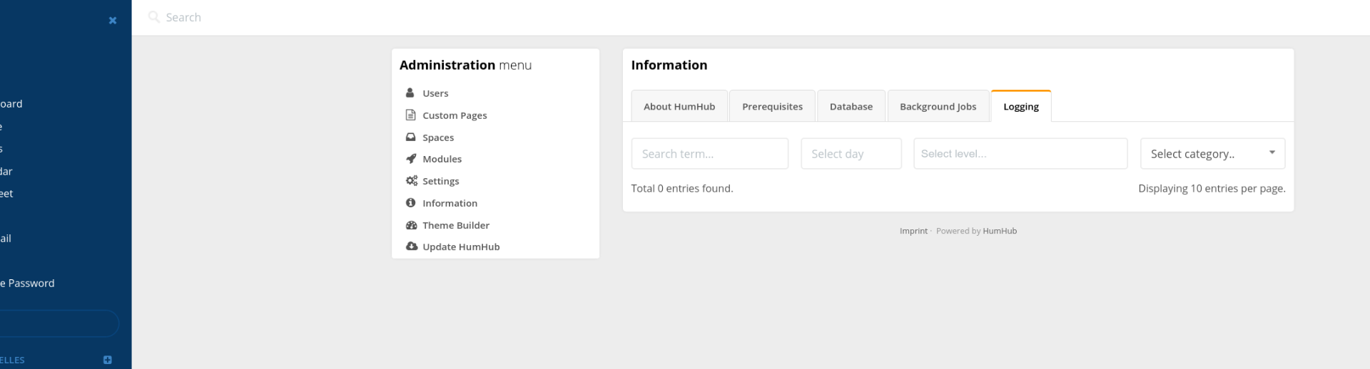Click the plus icon in sidebar bottom
1370x369 pixels.
[108, 360]
